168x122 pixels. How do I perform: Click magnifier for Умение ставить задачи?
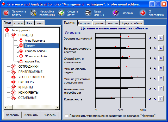tap(161, 68)
